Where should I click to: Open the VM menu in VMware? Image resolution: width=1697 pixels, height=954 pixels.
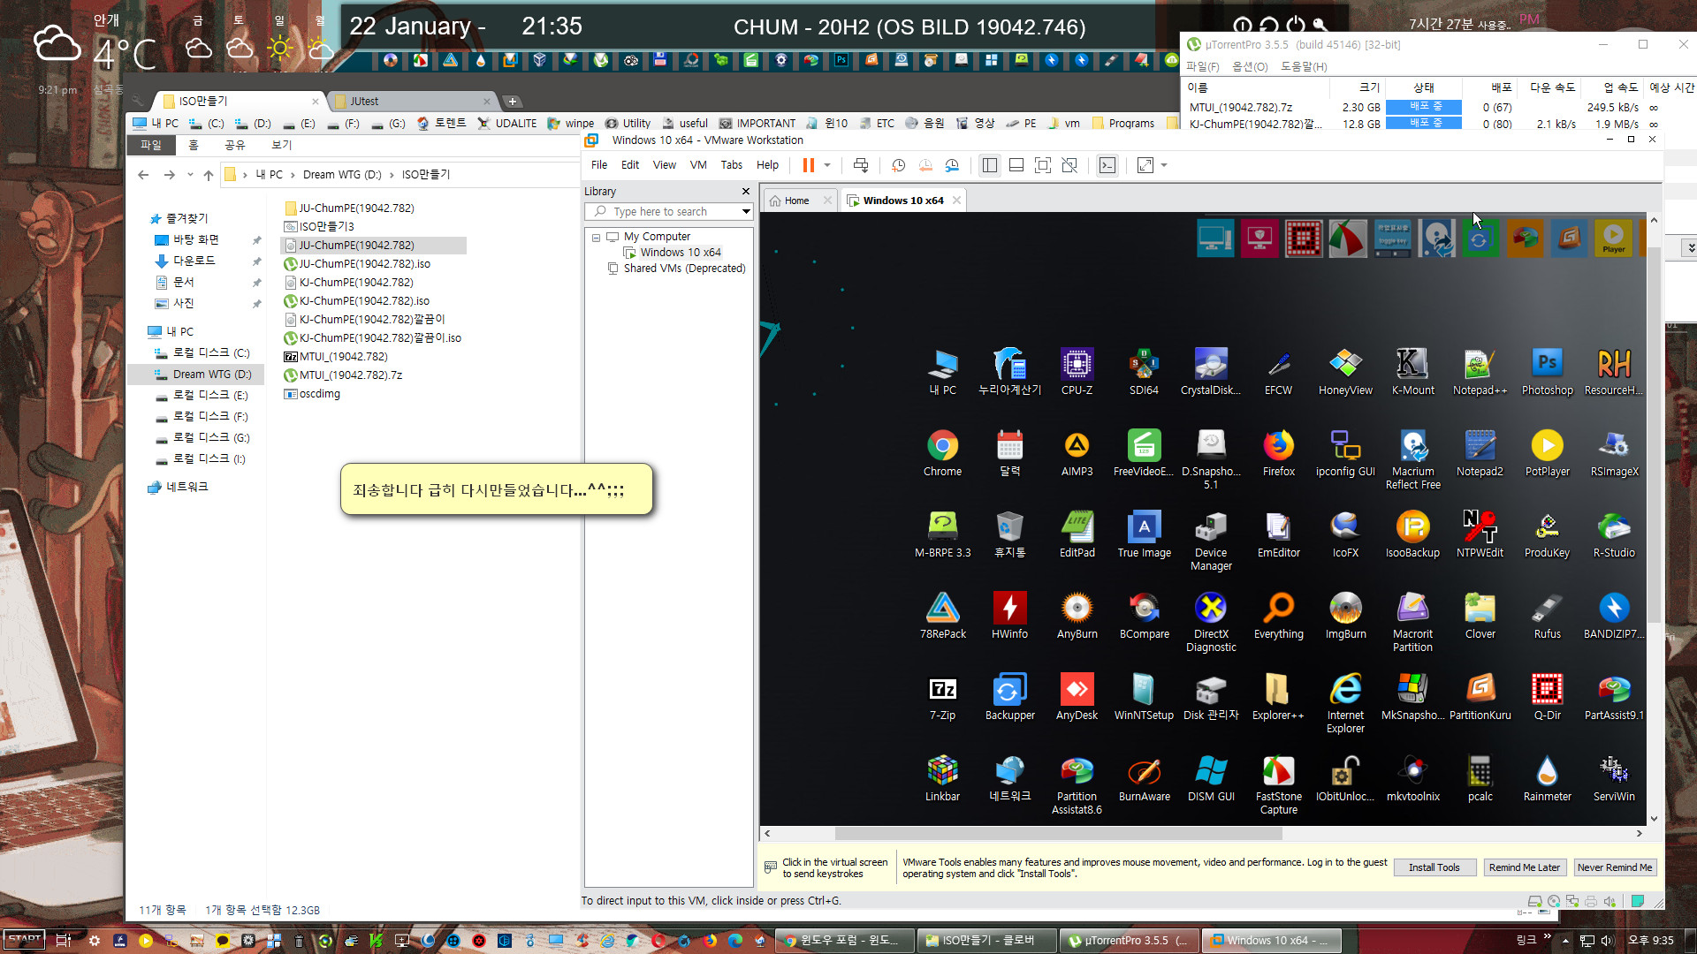698,165
